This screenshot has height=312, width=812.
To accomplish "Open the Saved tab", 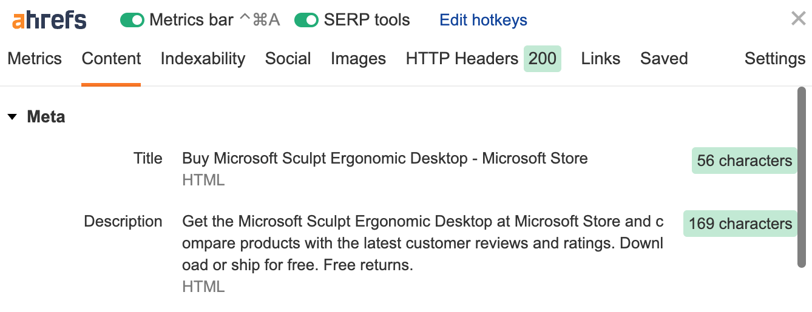I will (663, 59).
